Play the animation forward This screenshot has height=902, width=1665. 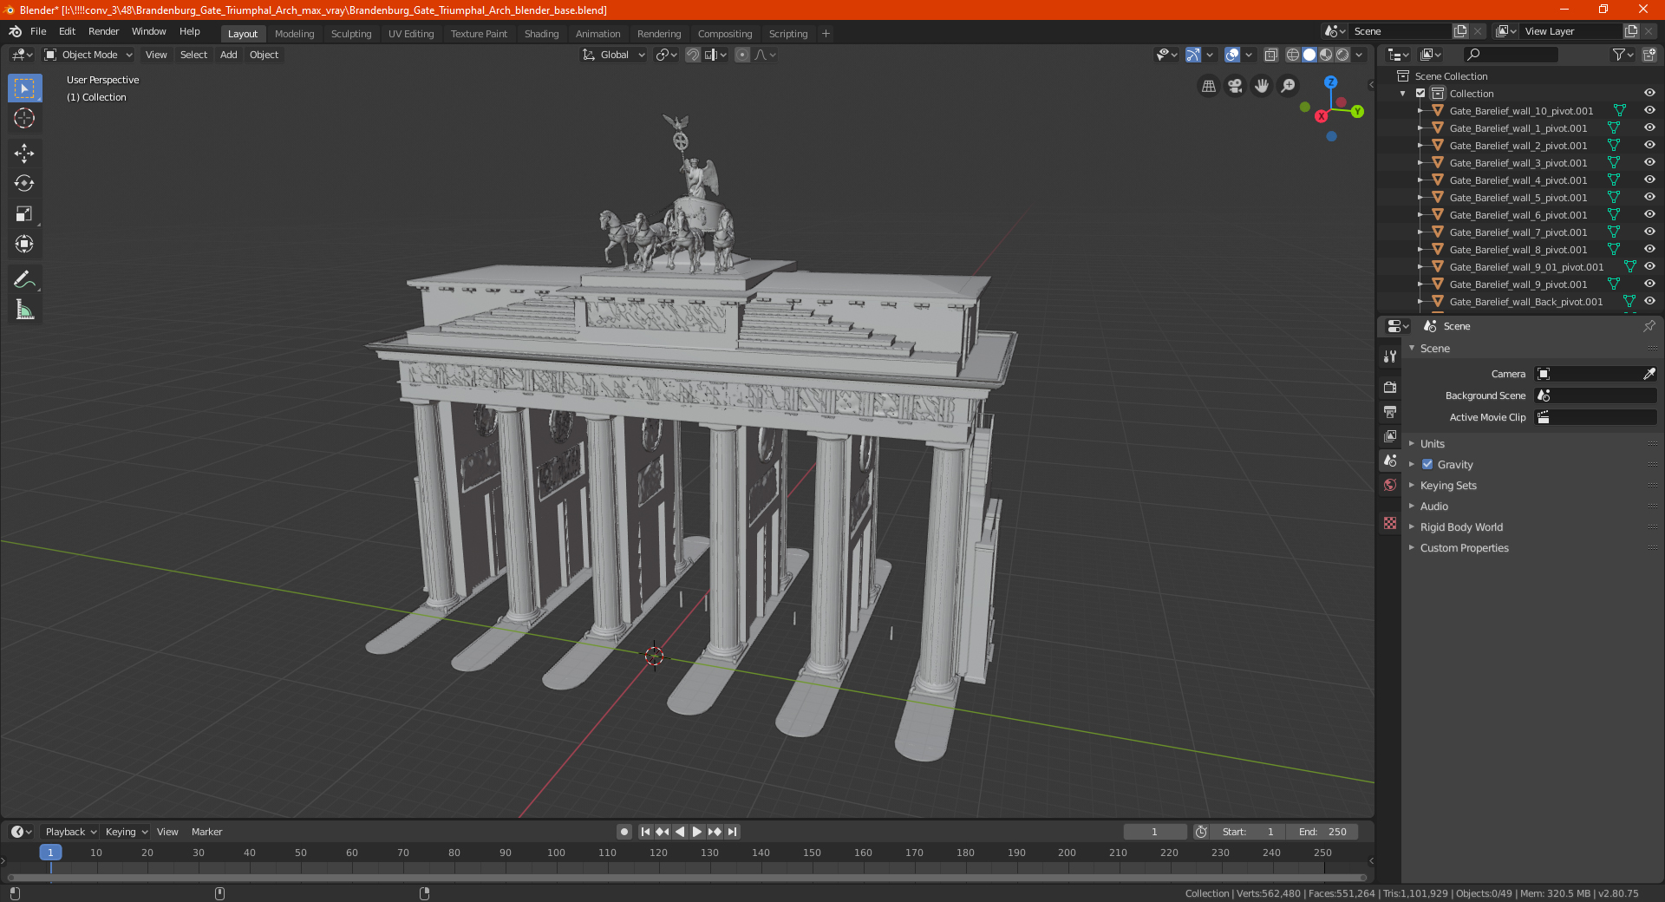point(697,832)
